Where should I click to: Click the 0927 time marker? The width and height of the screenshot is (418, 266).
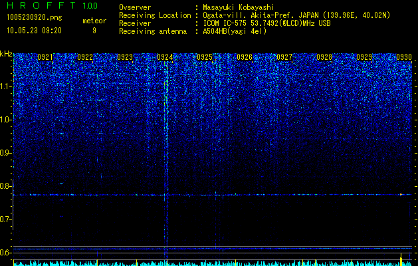coord(284,57)
